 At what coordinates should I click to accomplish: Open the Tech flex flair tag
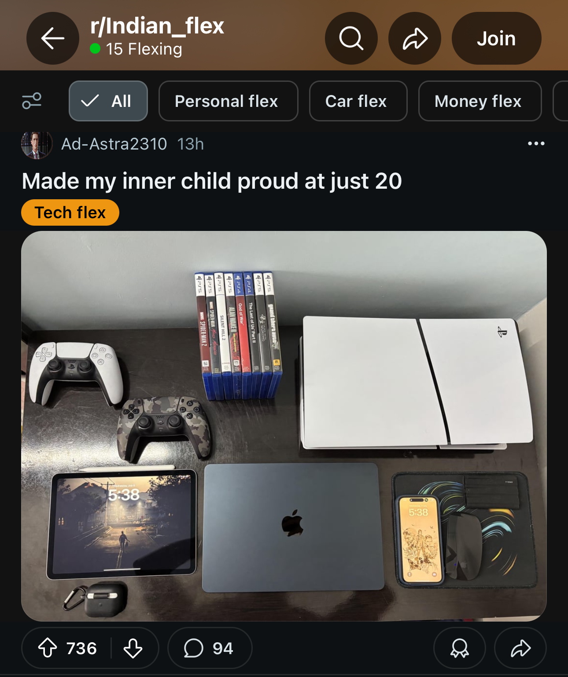(70, 212)
